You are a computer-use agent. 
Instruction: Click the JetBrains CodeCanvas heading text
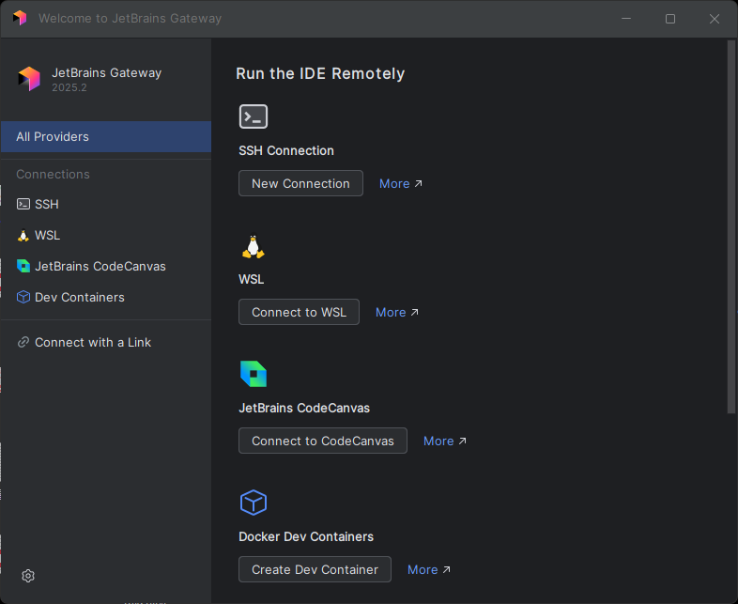pos(304,408)
